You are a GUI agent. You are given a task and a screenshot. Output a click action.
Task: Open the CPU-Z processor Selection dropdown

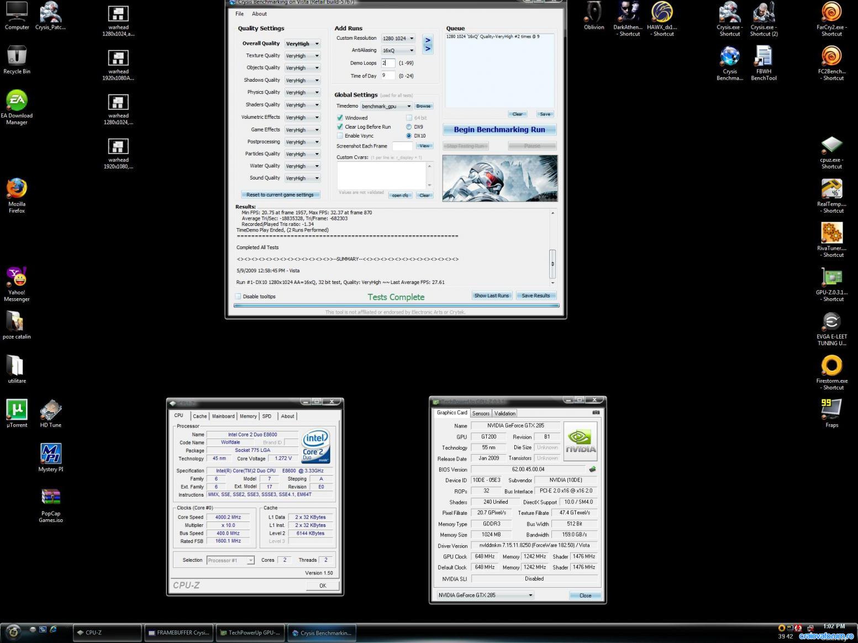point(230,560)
